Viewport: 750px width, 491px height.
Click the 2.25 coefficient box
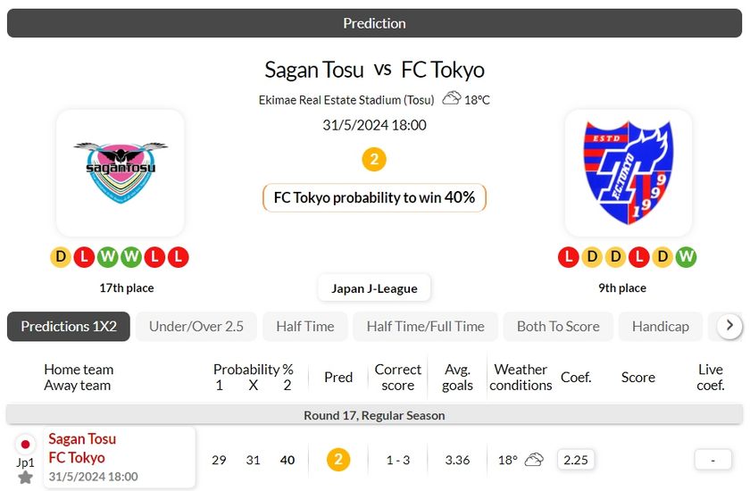coord(576,460)
